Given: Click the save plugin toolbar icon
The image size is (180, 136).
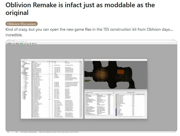Looking at the screenshot, I should click(9, 43).
